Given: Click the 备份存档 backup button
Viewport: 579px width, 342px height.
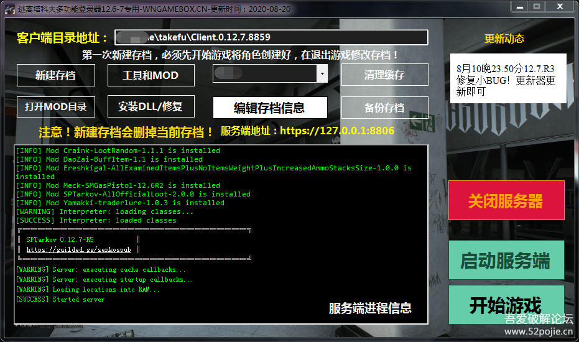Looking at the screenshot, I should tap(384, 108).
